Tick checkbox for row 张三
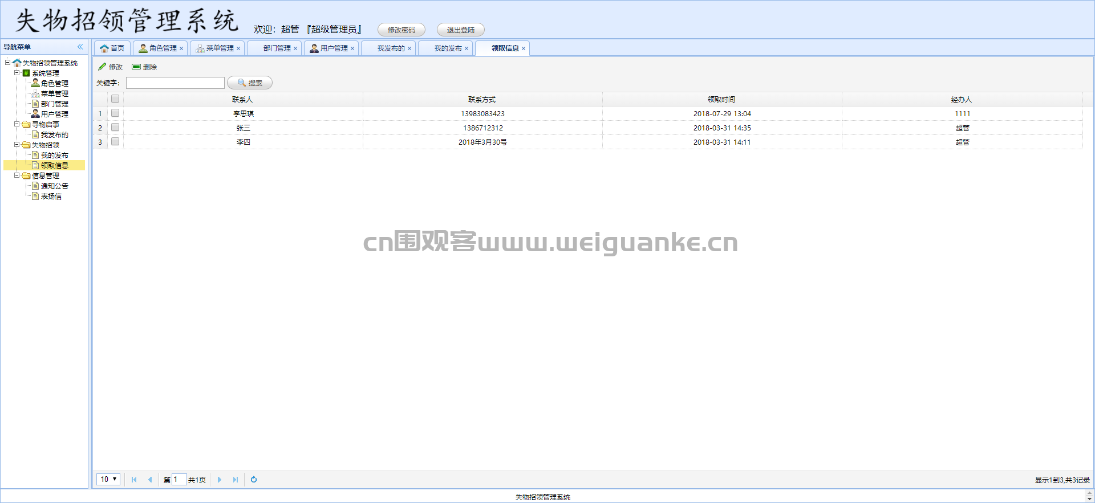 point(115,127)
